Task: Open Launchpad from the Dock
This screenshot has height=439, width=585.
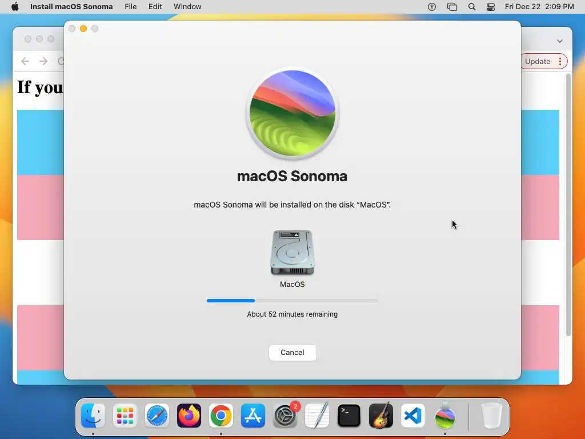Action: 125,416
